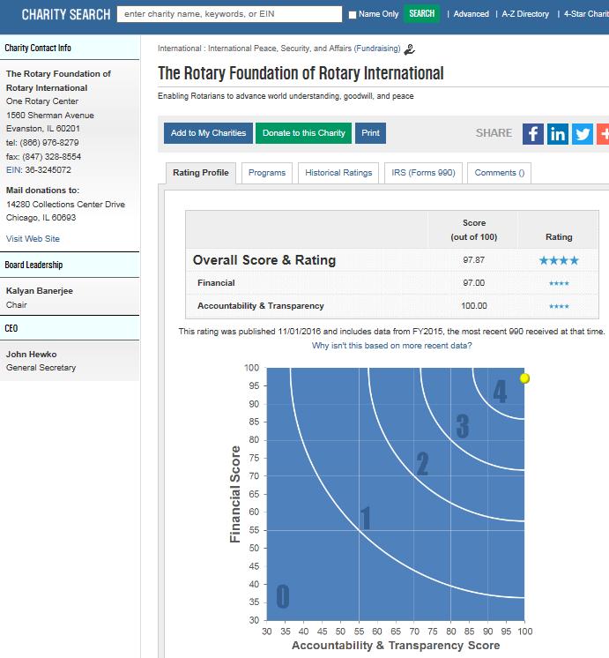Share on Twitter icon
Image resolution: width=609 pixels, height=658 pixels.
(583, 134)
